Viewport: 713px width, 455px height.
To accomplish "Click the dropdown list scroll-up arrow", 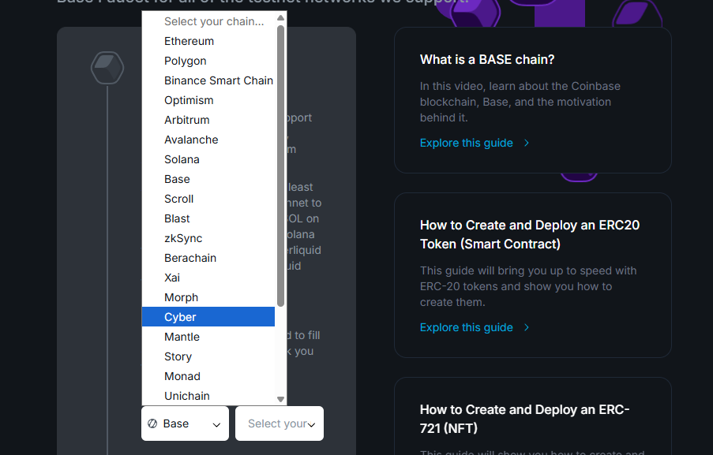I will tap(280, 17).
